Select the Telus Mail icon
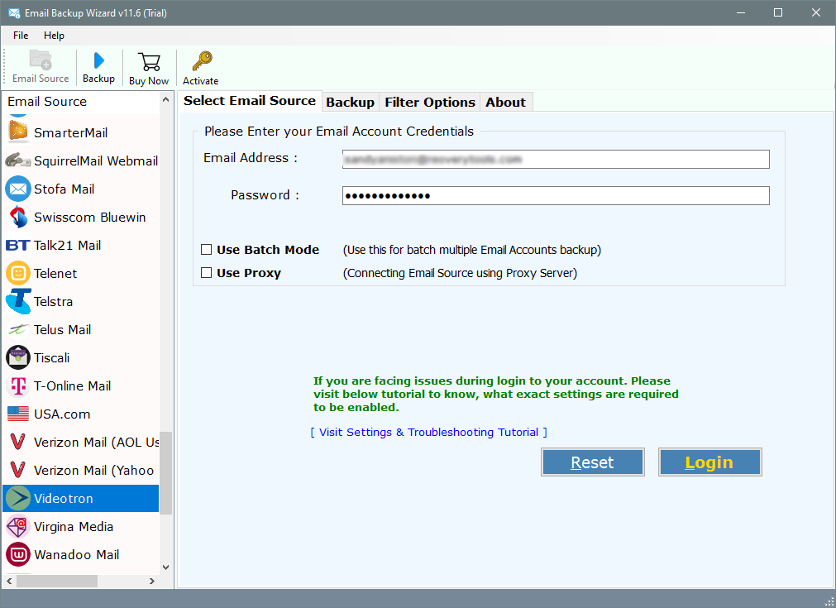The image size is (836, 608). (18, 329)
